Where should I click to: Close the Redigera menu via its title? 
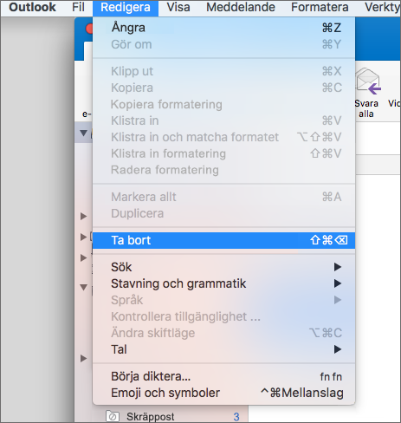(126, 7)
